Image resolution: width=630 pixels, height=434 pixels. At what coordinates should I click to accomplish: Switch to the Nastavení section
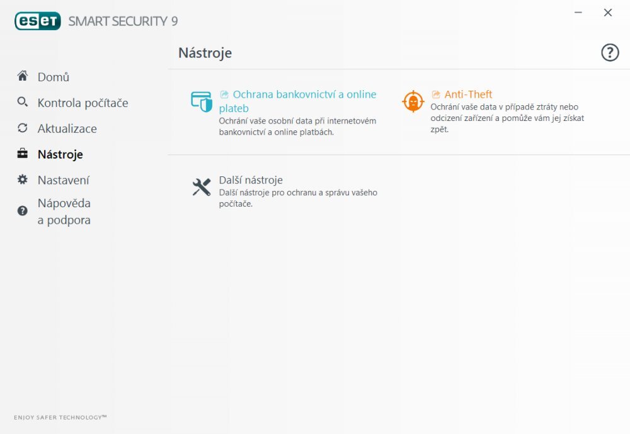click(x=63, y=180)
